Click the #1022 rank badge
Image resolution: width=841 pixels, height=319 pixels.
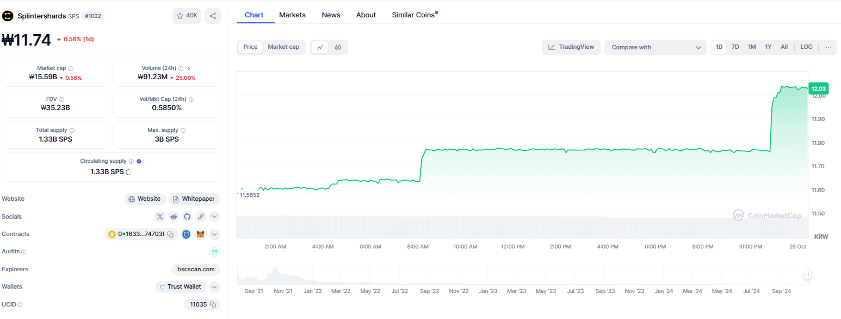(x=93, y=16)
